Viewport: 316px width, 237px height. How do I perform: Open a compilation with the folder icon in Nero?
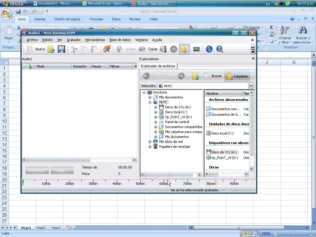click(x=51, y=49)
